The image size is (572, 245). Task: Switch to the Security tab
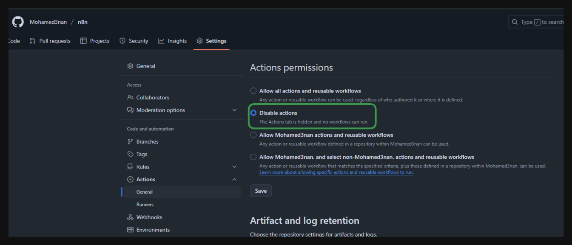(x=134, y=41)
